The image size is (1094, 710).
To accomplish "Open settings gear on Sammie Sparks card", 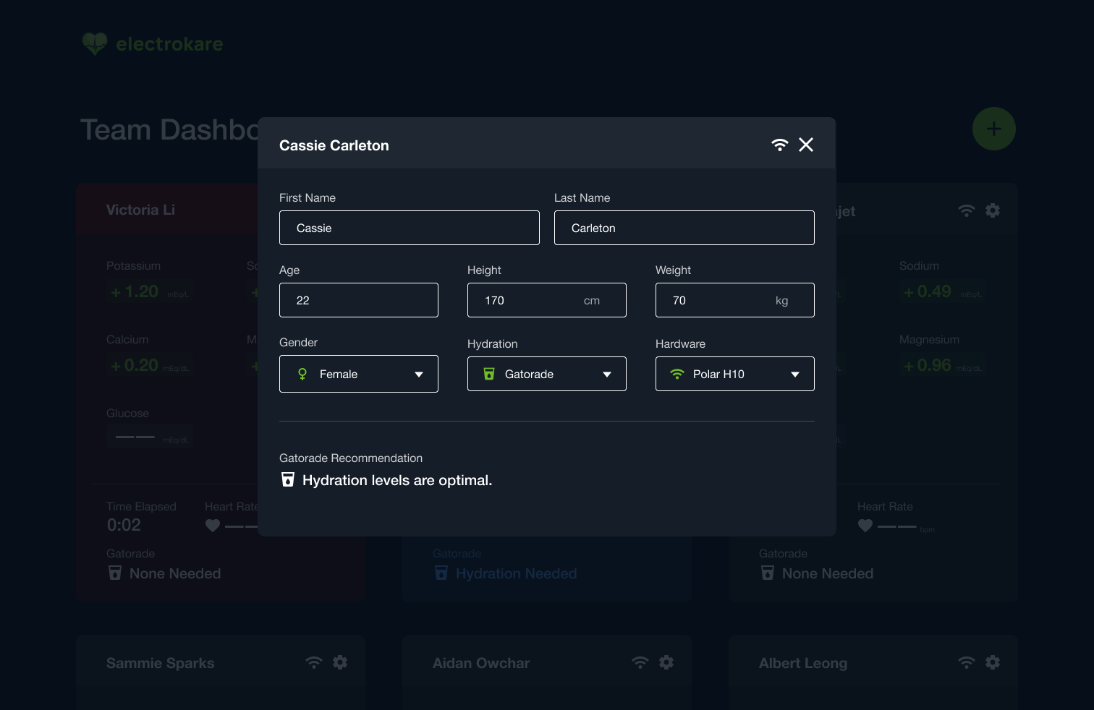I will [x=340, y=662].
